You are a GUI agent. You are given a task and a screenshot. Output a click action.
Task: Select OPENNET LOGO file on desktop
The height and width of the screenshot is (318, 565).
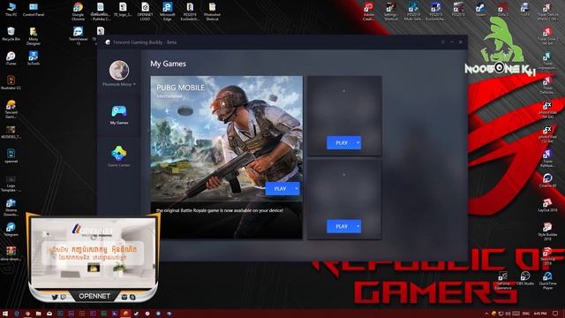click(145, 11)
